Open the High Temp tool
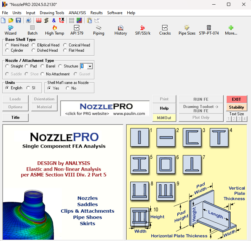 (x=55, y=30)
